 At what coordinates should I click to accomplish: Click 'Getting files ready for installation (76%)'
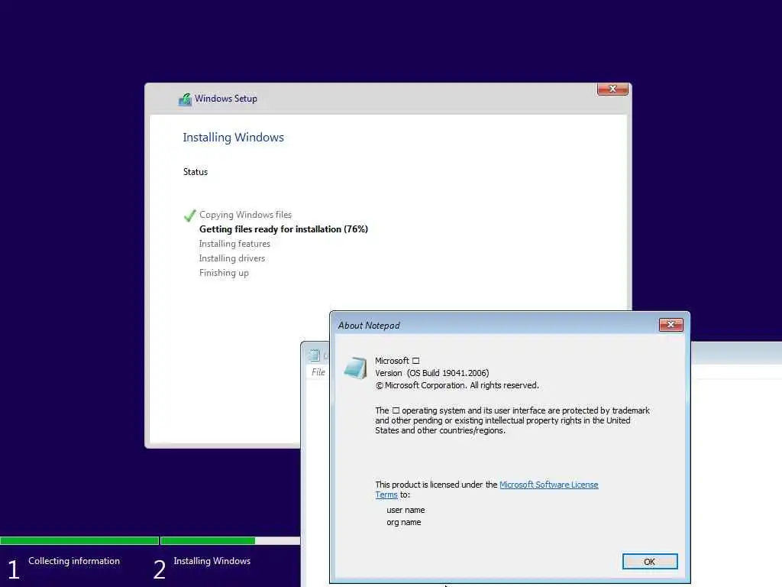[283, 229]
